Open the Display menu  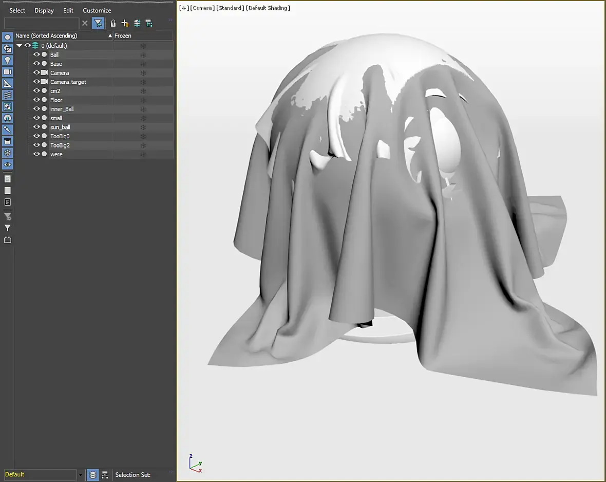(x=44, y=10)
